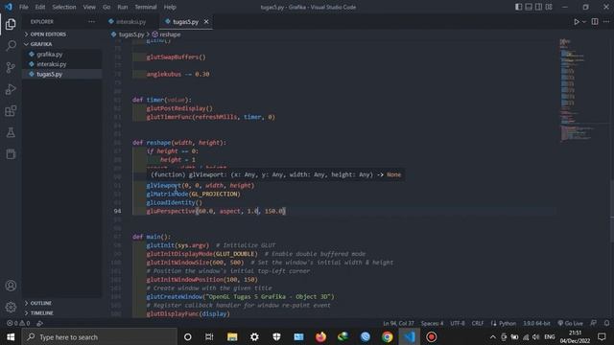The image size is (614, 345).
Task: Open the run button dropdown arrow
Action: pyautogui.click(x=584, y=22)
